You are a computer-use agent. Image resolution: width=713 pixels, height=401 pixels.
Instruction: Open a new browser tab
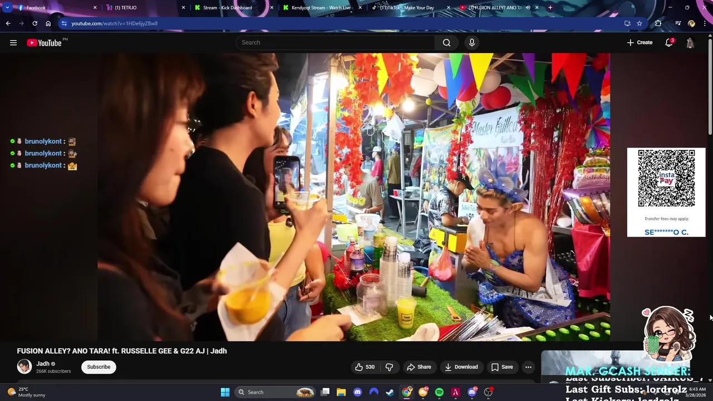(x=550, y=8)
